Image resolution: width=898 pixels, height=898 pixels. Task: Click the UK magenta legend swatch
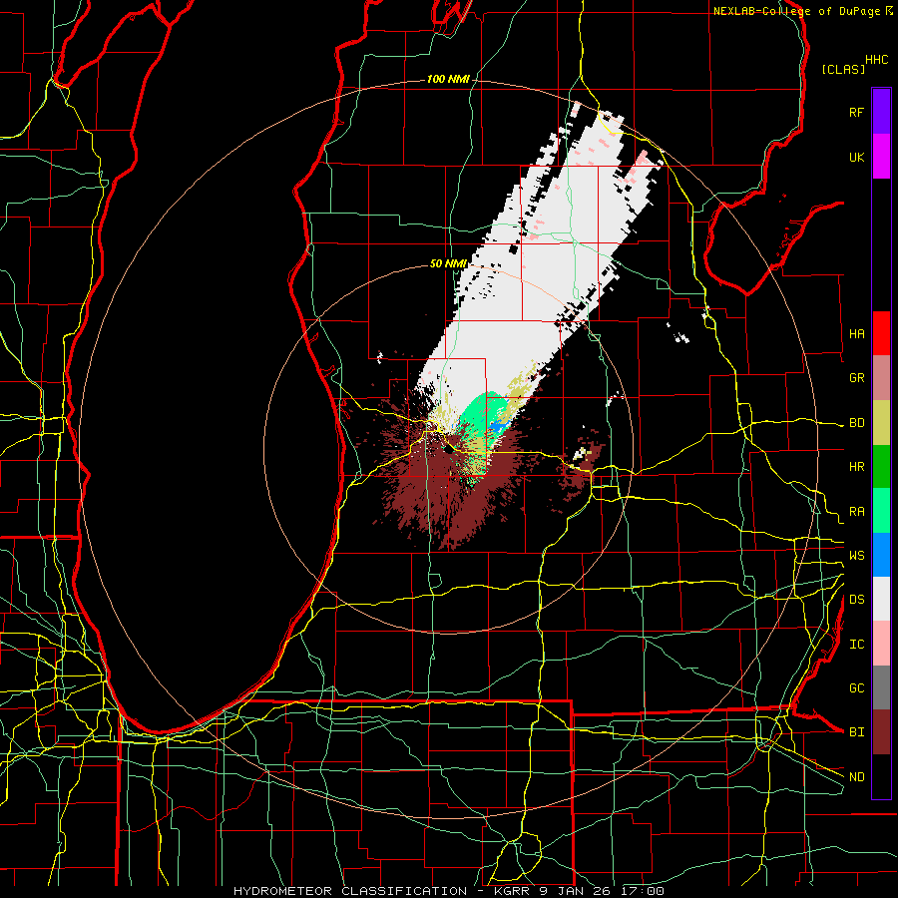pyautogui.click(x=881, y=157)
